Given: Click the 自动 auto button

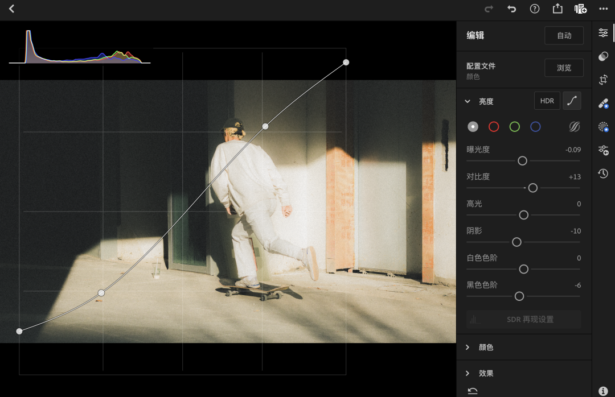Looking at the screenshot, I should click(x=564, y=35).
